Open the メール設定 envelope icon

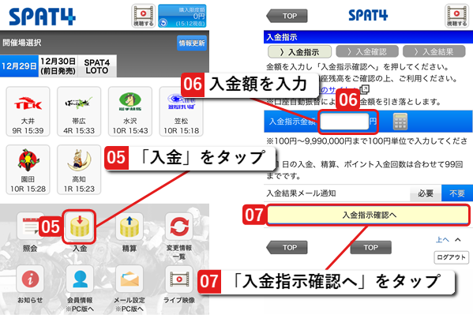[x=130, y=279]
